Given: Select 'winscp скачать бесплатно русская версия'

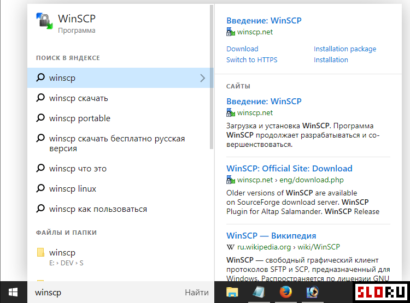Looking at the screenshot, I should (117, 144).
